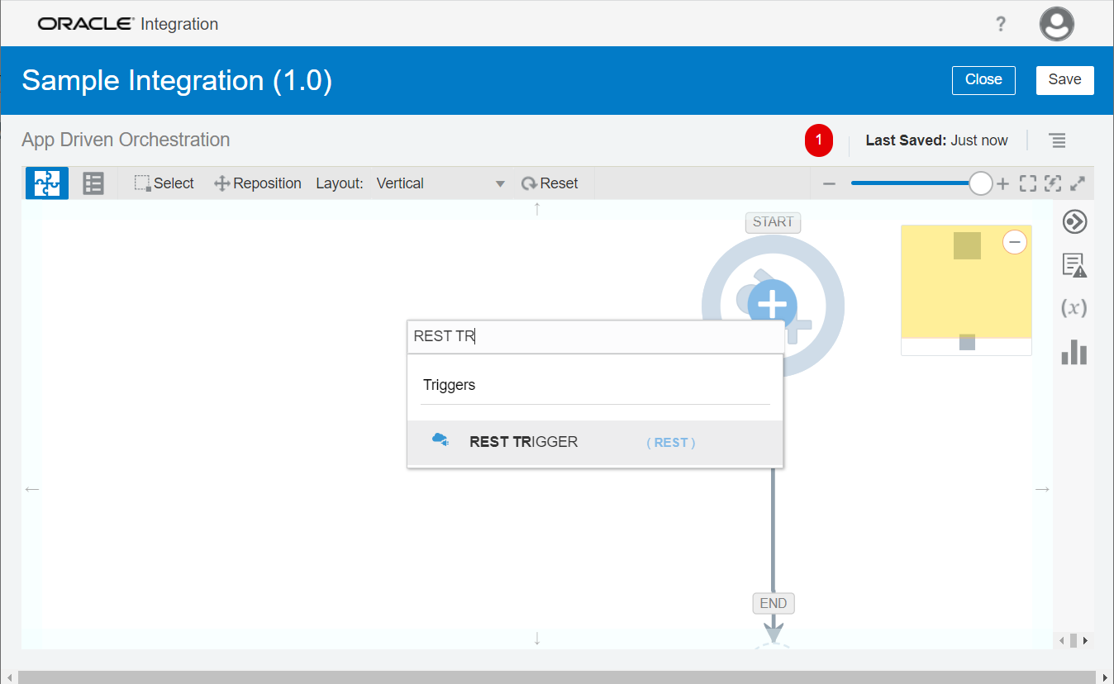The width and height of the screenshot is (1114, 684).
Task: Maximize the canvas with the expand arrows icon
Action: click(1078, 183)
